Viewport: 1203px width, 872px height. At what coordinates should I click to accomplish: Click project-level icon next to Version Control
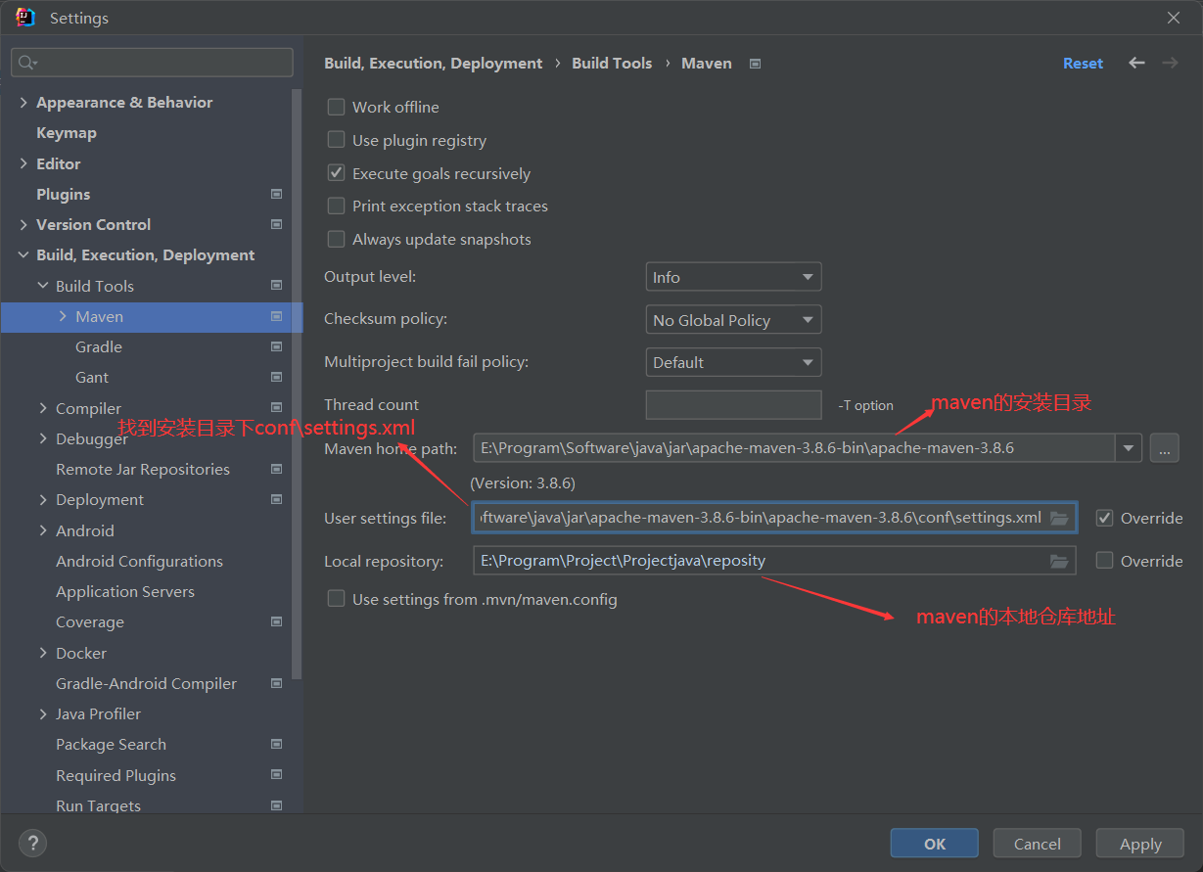coord(276,224)
